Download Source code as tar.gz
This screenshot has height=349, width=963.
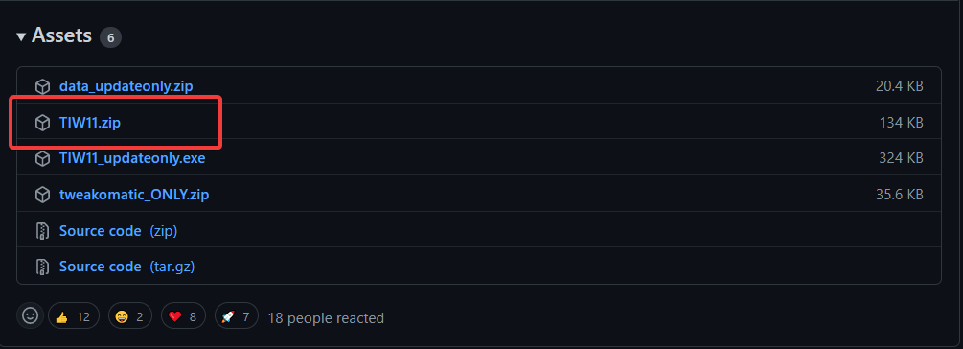coord(126,267)
